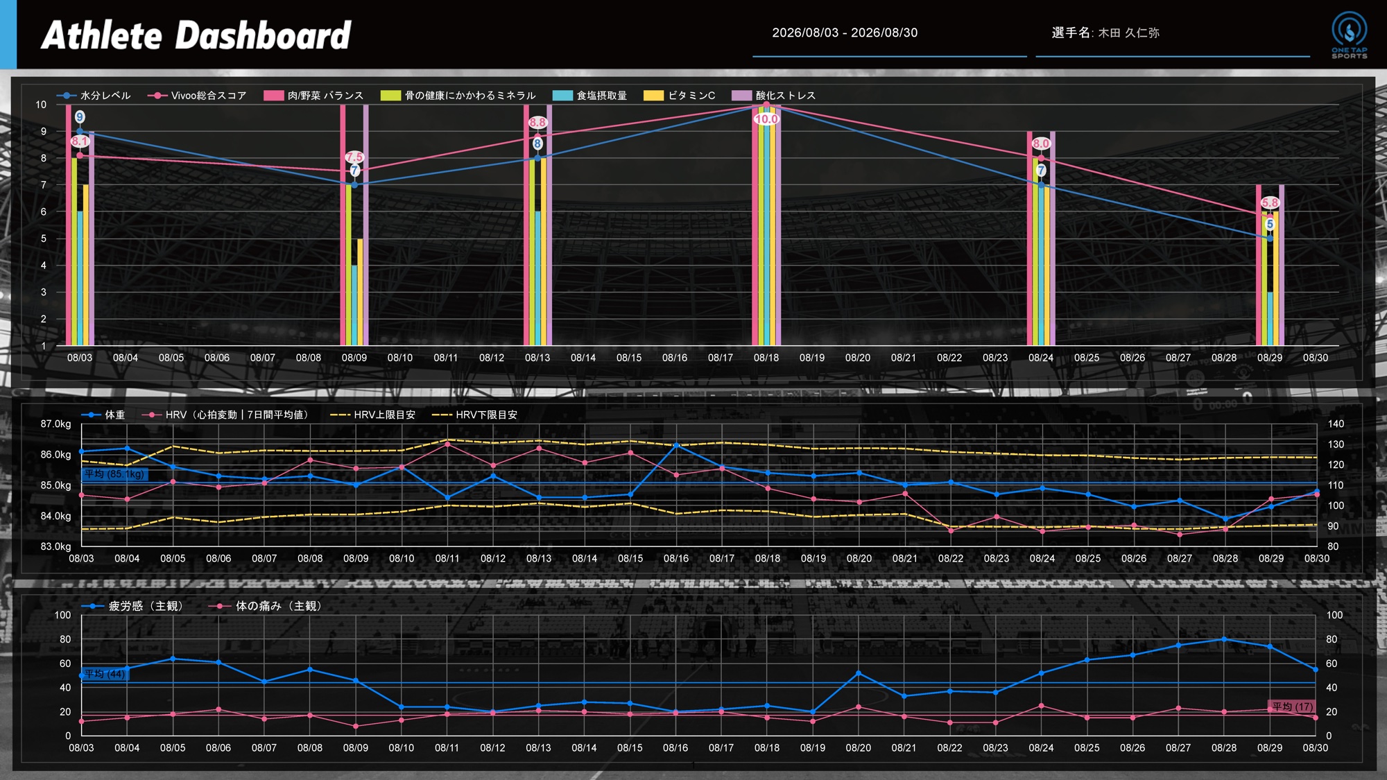Image resolution: width=1387 pixels, height=780 pixels.
Task: Toggle HRV上限目安 legend entry
Action: click(x=373, y=415)
